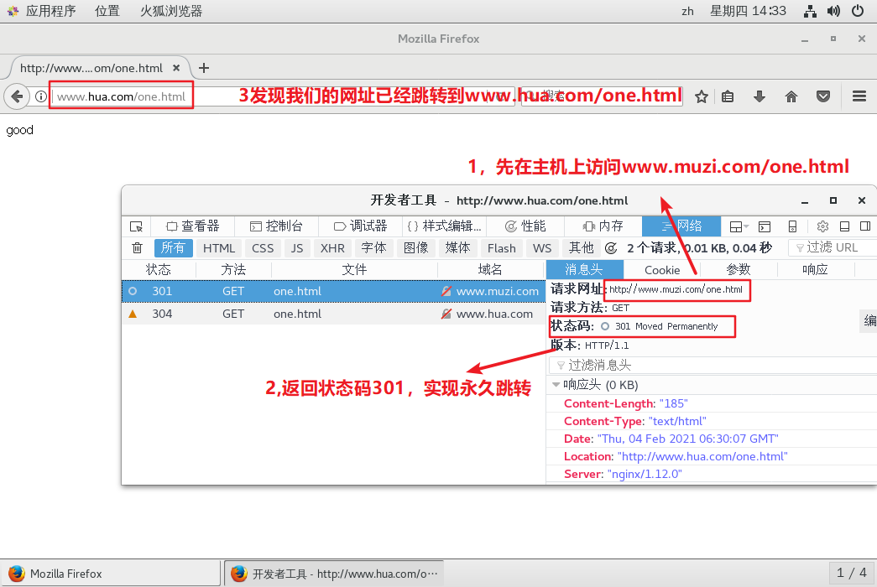Toggle the 图像 (Images) filter
877x587 pixels.
(415, 247)
